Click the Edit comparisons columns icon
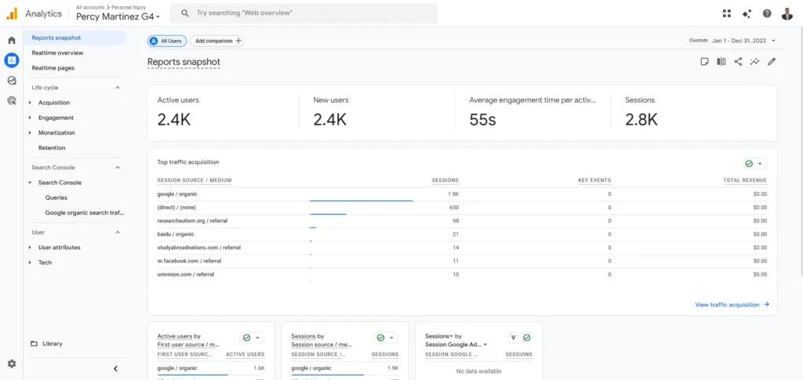The width and height of the screenshot is (803, 380). tap(721, 62)
